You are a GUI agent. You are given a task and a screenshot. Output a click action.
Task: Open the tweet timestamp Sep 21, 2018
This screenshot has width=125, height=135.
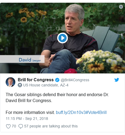coord(27,119)
